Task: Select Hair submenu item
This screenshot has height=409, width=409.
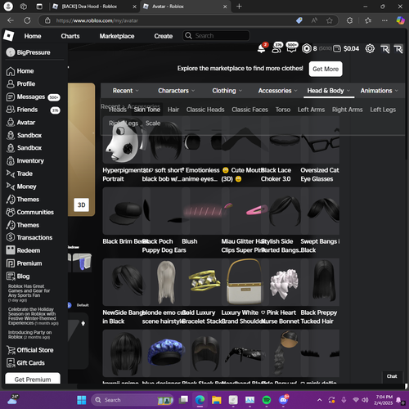Action: 173,110
